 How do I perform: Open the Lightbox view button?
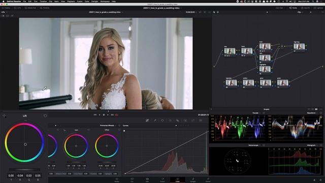318,8
